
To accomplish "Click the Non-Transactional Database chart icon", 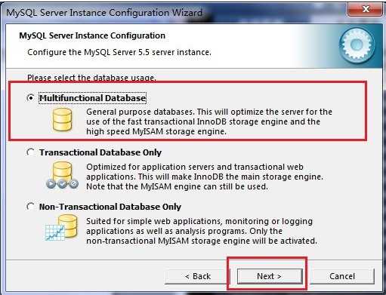I will coord(61,228).
